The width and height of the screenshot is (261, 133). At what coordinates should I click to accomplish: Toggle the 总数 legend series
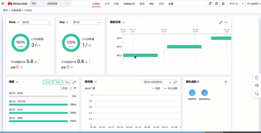(x=156, y=88)
